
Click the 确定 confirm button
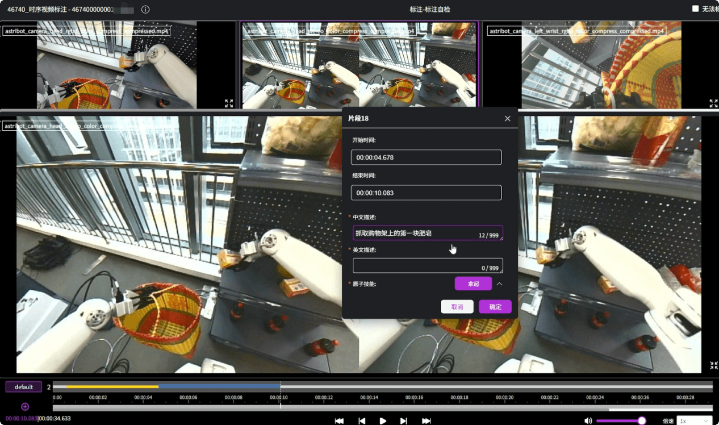[x=495, y=307]
